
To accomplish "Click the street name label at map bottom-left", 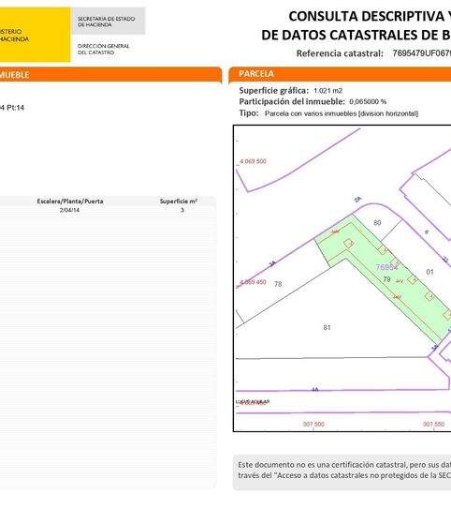I will [253, 402].
